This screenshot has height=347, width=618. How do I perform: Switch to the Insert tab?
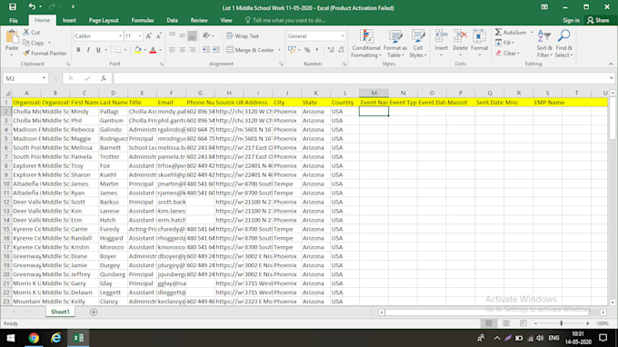tap(69, 21)
